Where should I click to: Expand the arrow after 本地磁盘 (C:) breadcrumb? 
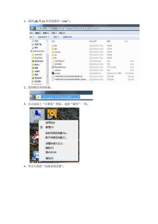pyautogui.click(x=63, y=28)
